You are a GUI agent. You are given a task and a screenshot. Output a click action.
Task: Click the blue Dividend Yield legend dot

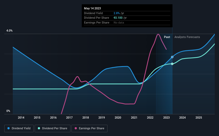(x=9, y=128)
